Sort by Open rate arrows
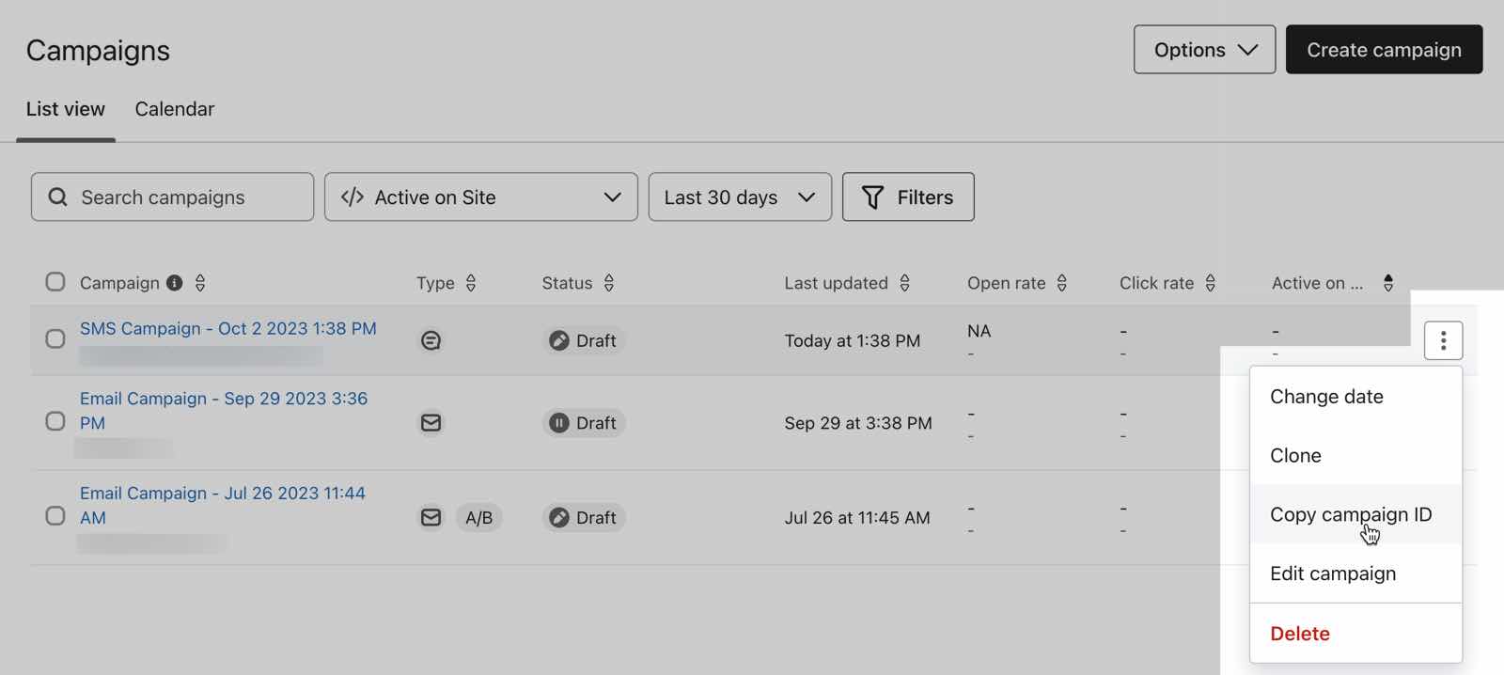The height and width of the screenshot is (675, 1504). [x=1062, y=283]
